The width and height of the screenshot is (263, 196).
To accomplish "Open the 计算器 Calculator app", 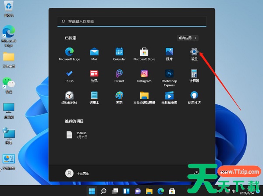I will tap(194, 76).
